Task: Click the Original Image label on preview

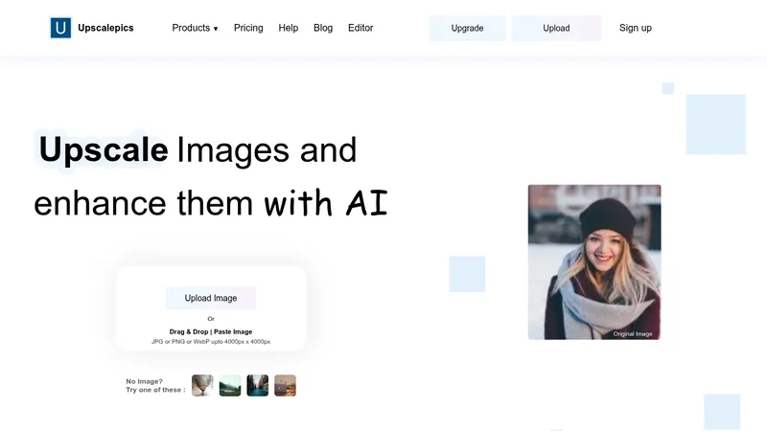Action: (x=633, y=333)
